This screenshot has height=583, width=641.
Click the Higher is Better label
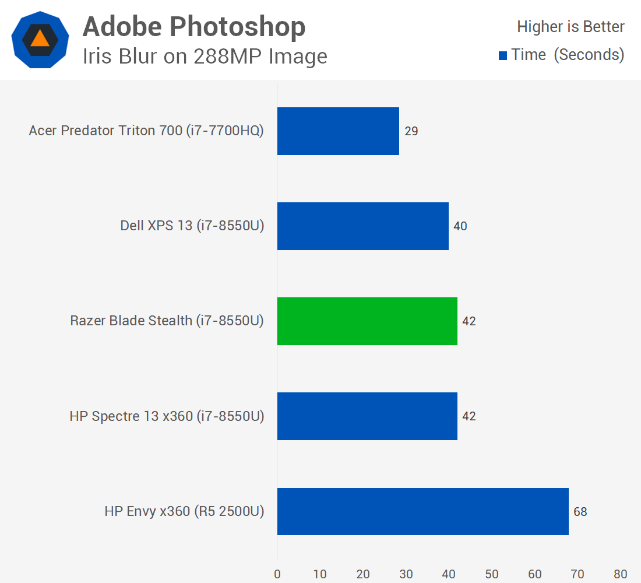click(x=570, y=27)
